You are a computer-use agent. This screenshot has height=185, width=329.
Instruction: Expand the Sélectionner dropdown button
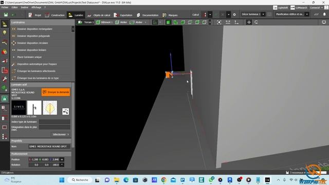[61, 135]
